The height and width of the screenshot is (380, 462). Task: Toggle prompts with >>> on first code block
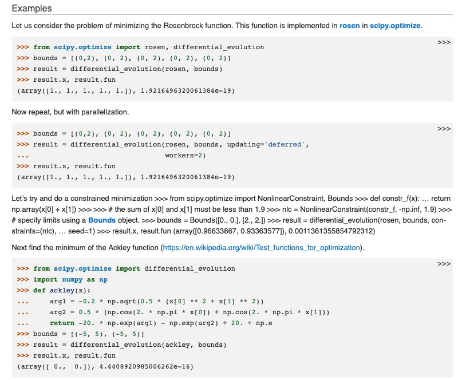tap(444, 42)
